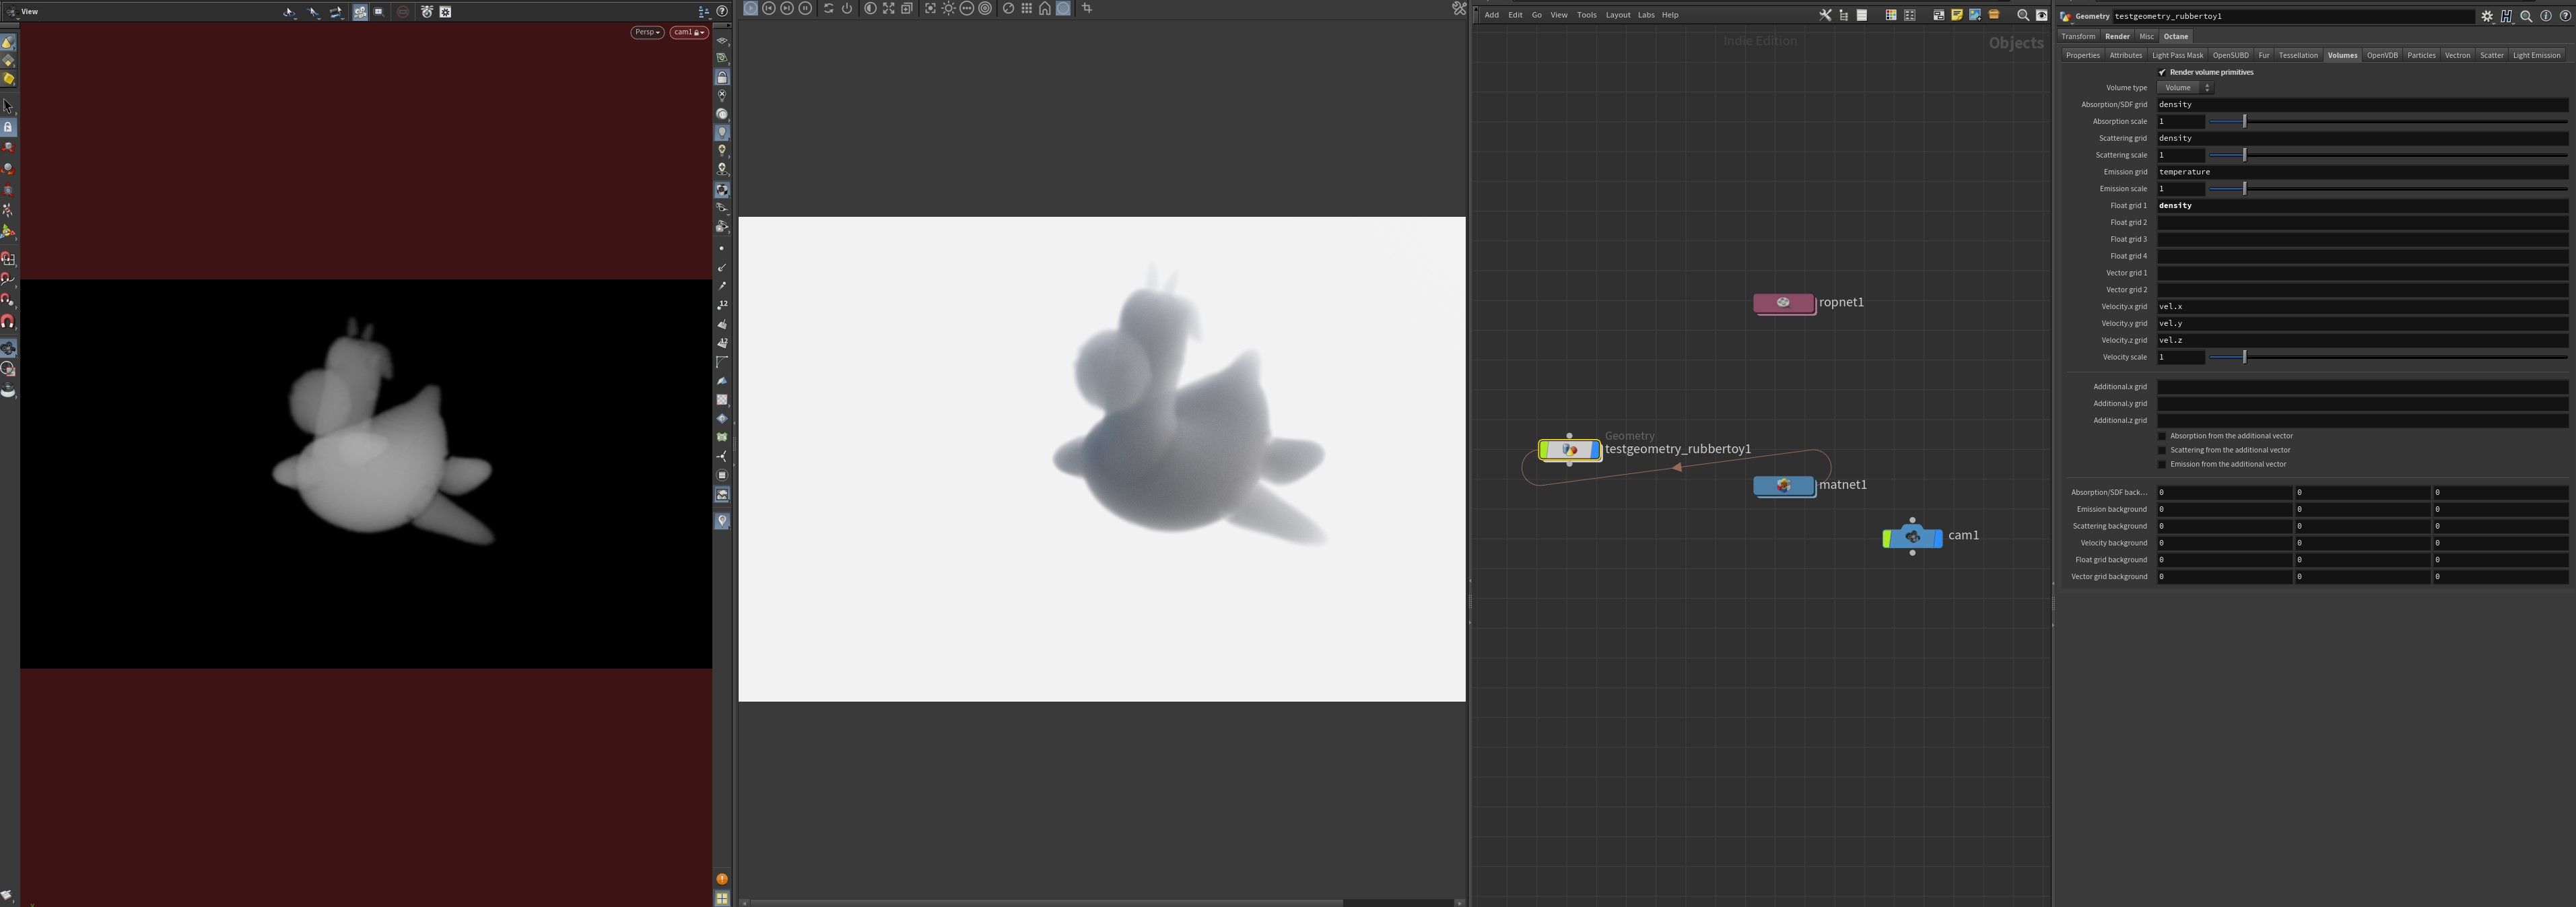
Task: Click the crop region render icon
Action: 1087,8
